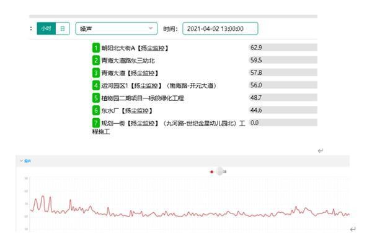Viewport: 372px width, 237px height.
Task: Switch to the 日 (daily) view
Action: point(63,28)
